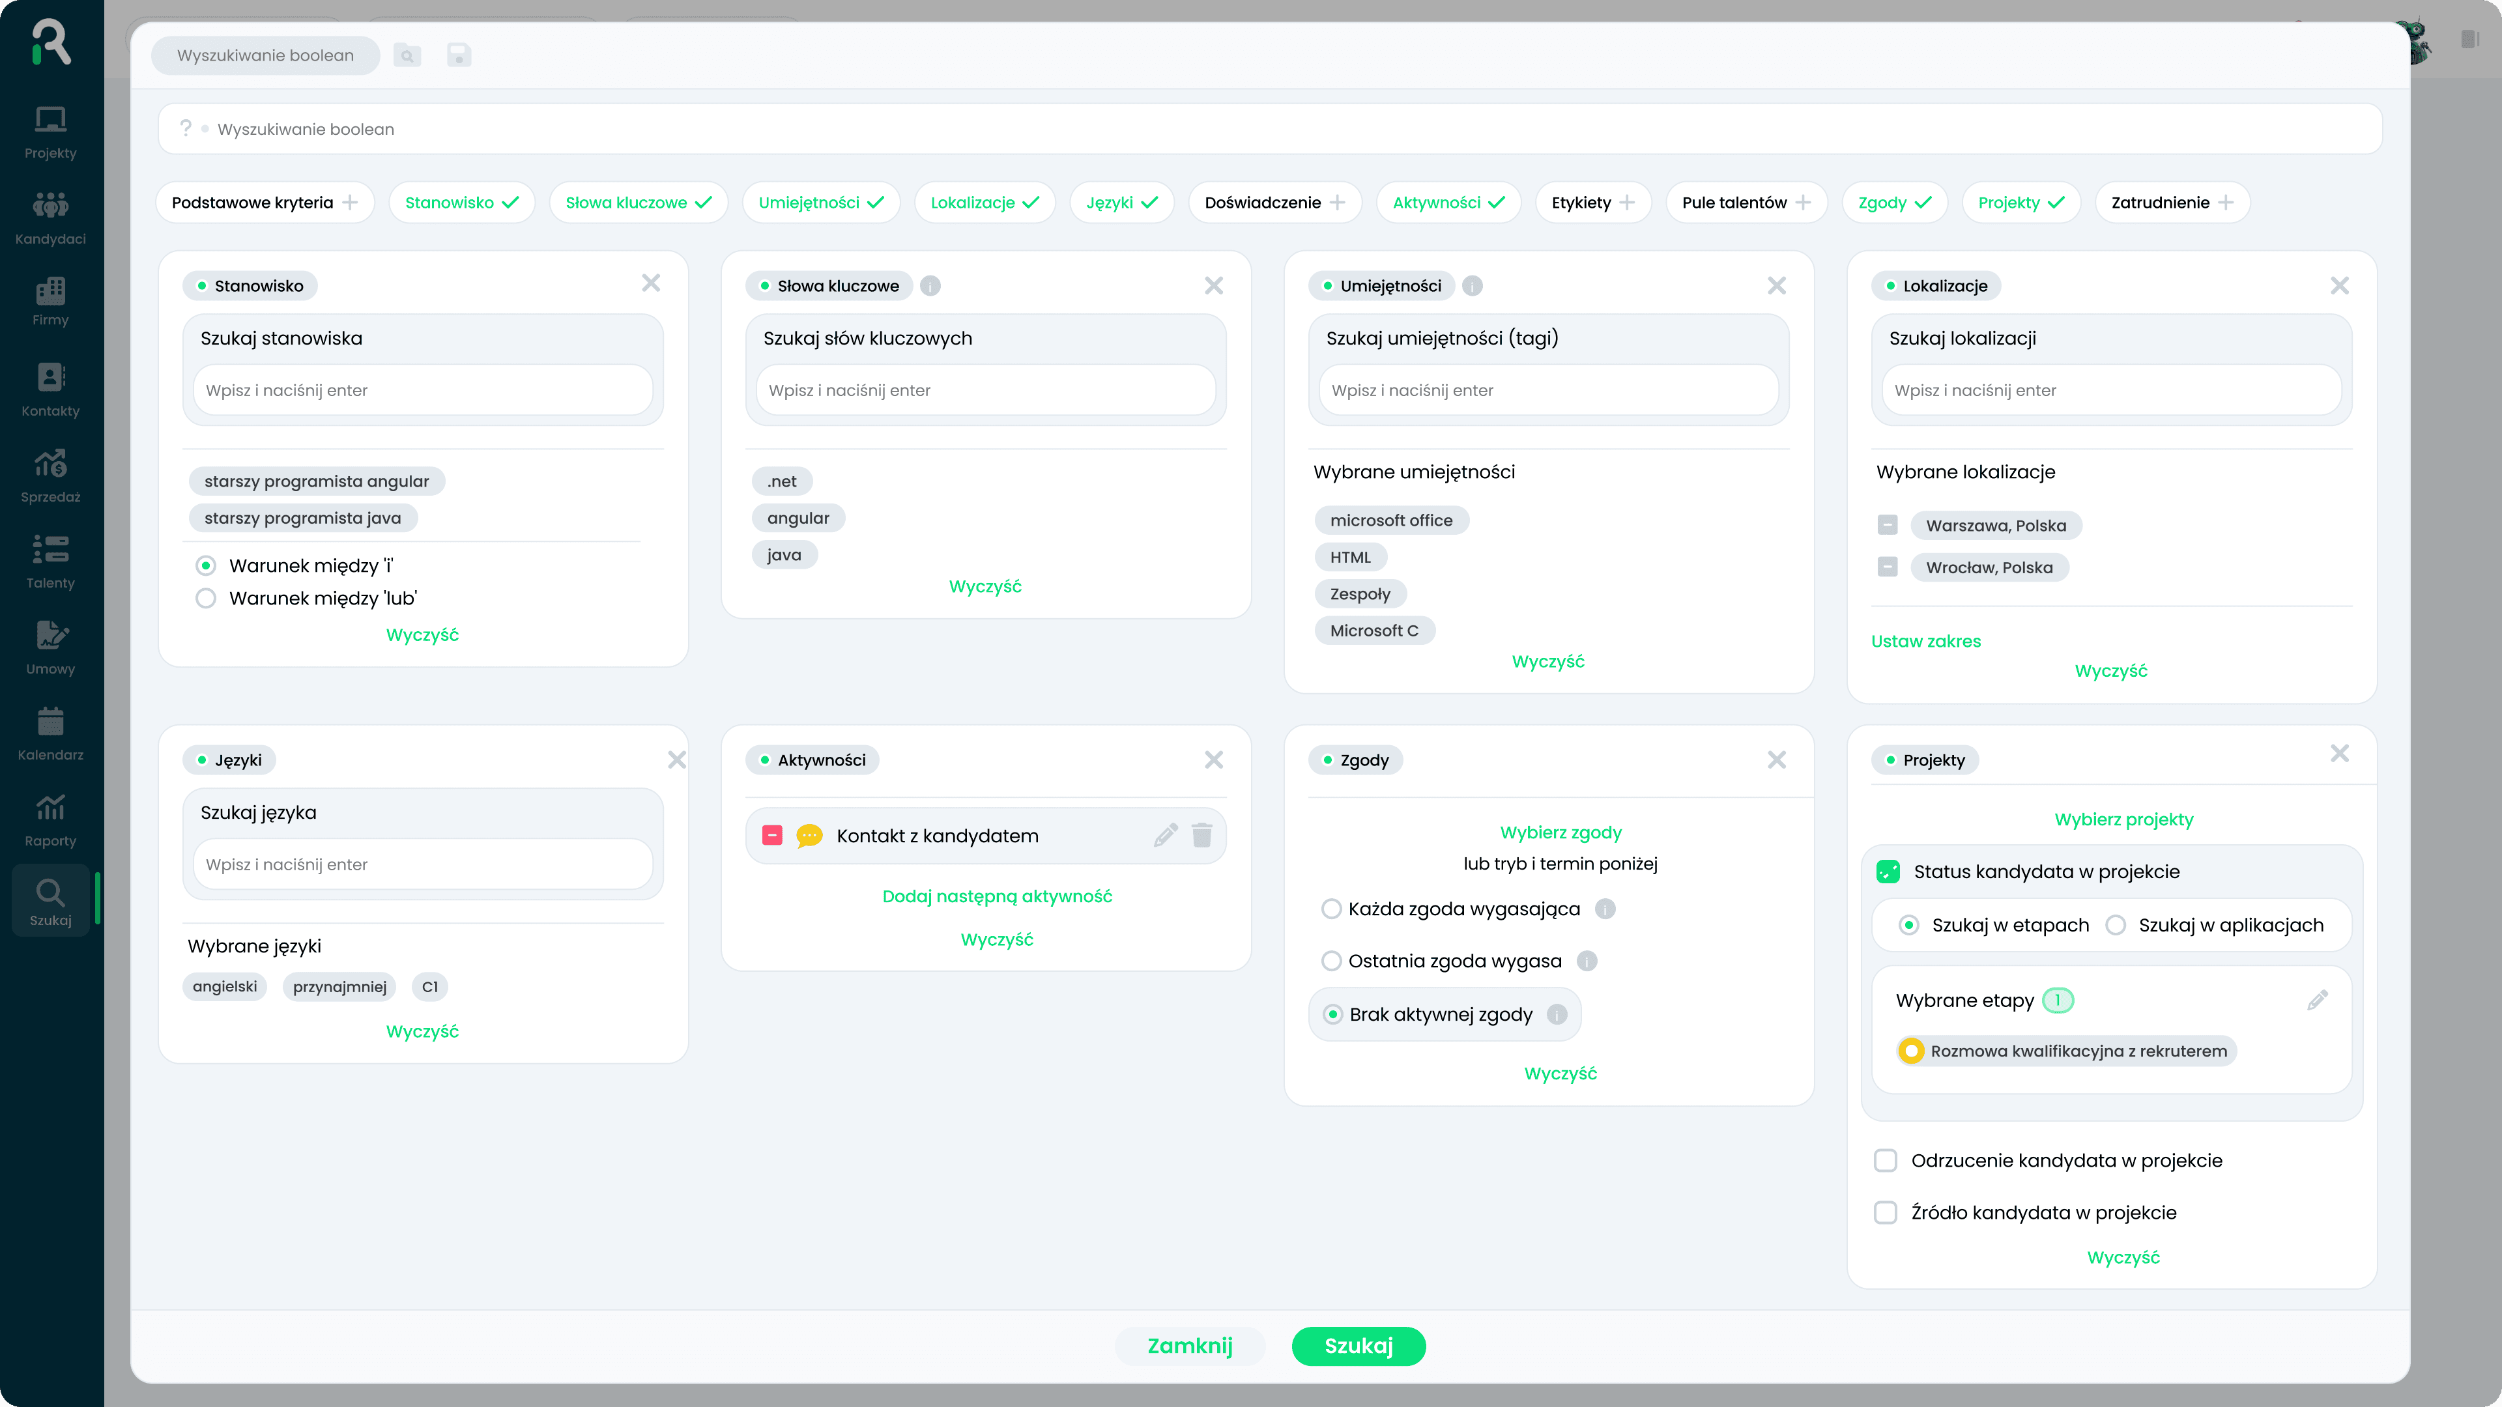The width and height of the screenshot is (2502, 1407).
Task: Show info icon next to Słowa kluczowe
Action: coord(930,285)
